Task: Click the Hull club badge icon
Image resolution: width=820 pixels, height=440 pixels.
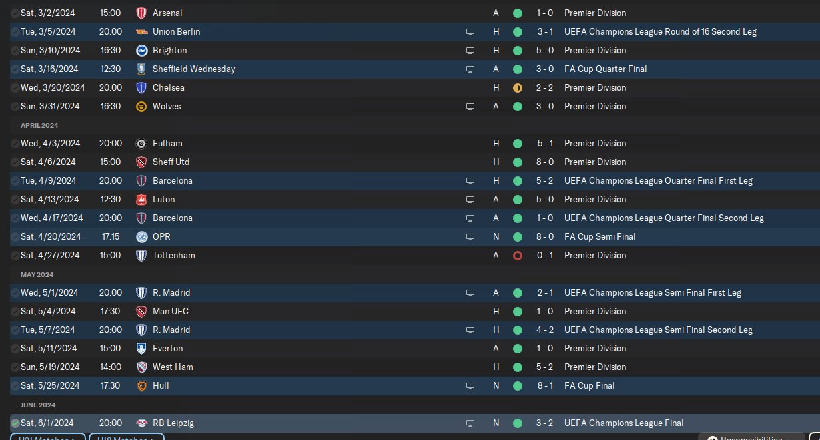Action: click(141, 385)
